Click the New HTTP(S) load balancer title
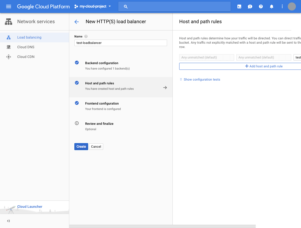 click(x=116, y=22)
